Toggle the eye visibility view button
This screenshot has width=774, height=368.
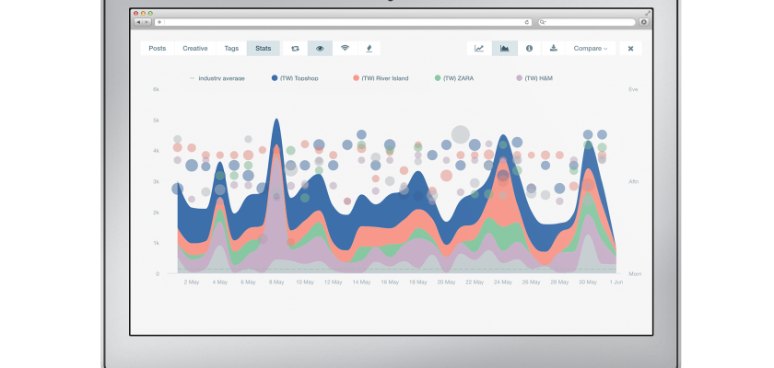(x=320, y=48)
